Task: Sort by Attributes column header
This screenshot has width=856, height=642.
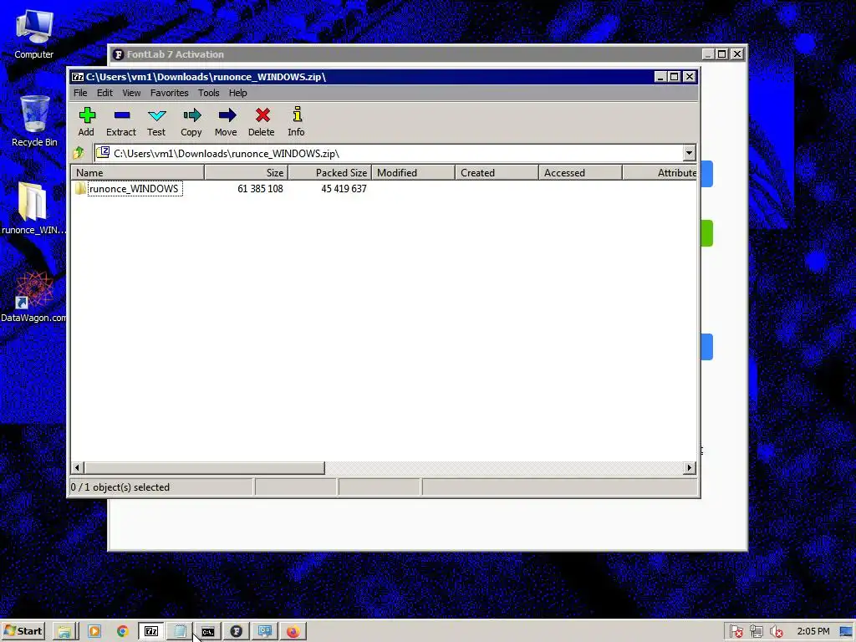Action: [660, 172]
